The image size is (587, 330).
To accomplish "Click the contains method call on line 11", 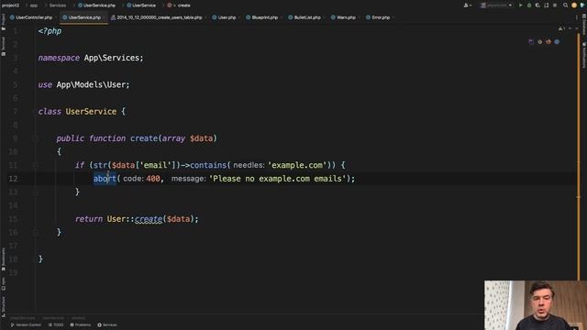I will pos(208,165).
